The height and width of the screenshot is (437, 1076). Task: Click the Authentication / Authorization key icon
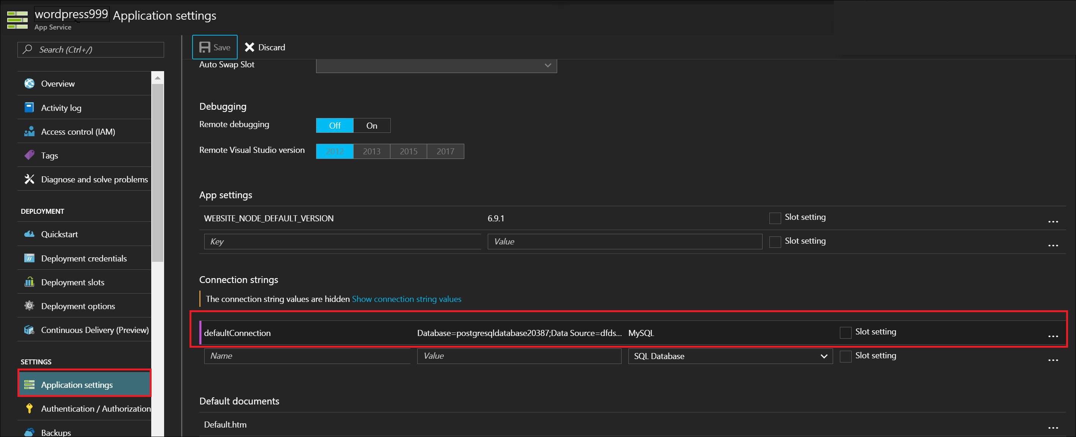pos(29,408)
